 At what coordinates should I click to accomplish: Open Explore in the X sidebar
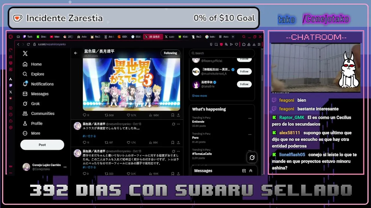(33, 74)
